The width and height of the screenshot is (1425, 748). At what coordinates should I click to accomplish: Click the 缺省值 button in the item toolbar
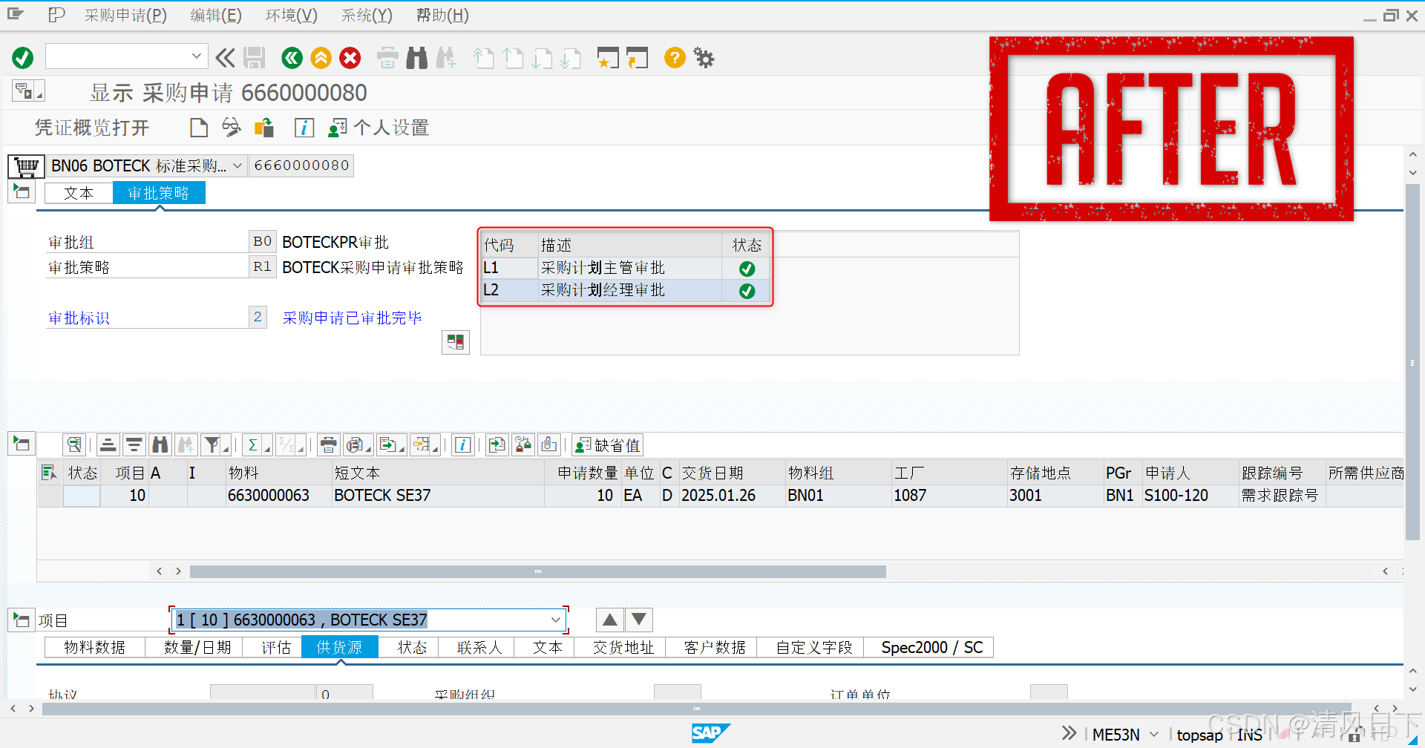(606, 444)
